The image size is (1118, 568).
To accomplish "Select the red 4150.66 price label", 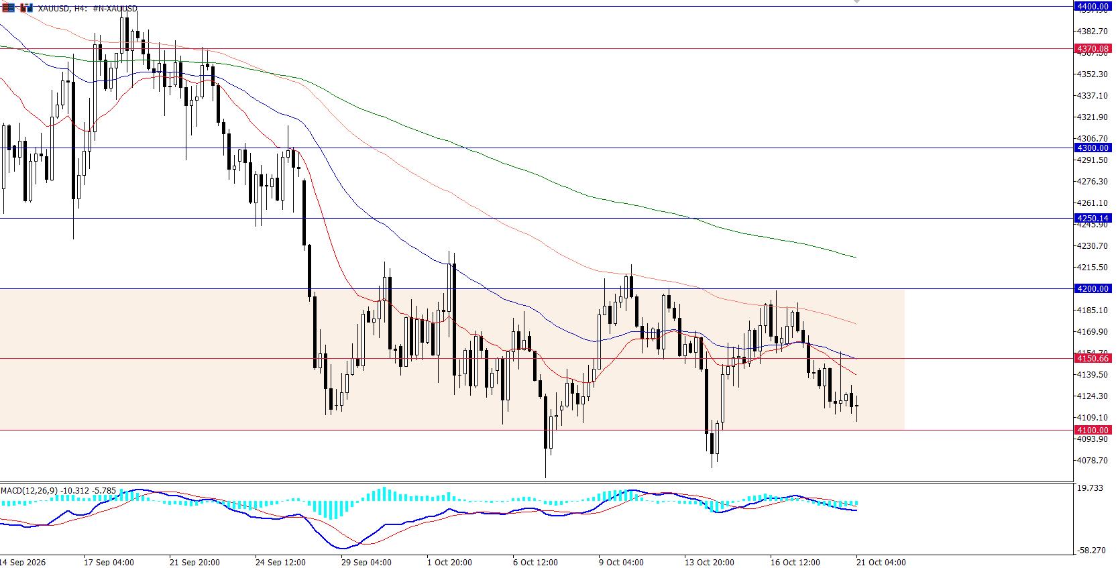I will [x=1092, y=359].
